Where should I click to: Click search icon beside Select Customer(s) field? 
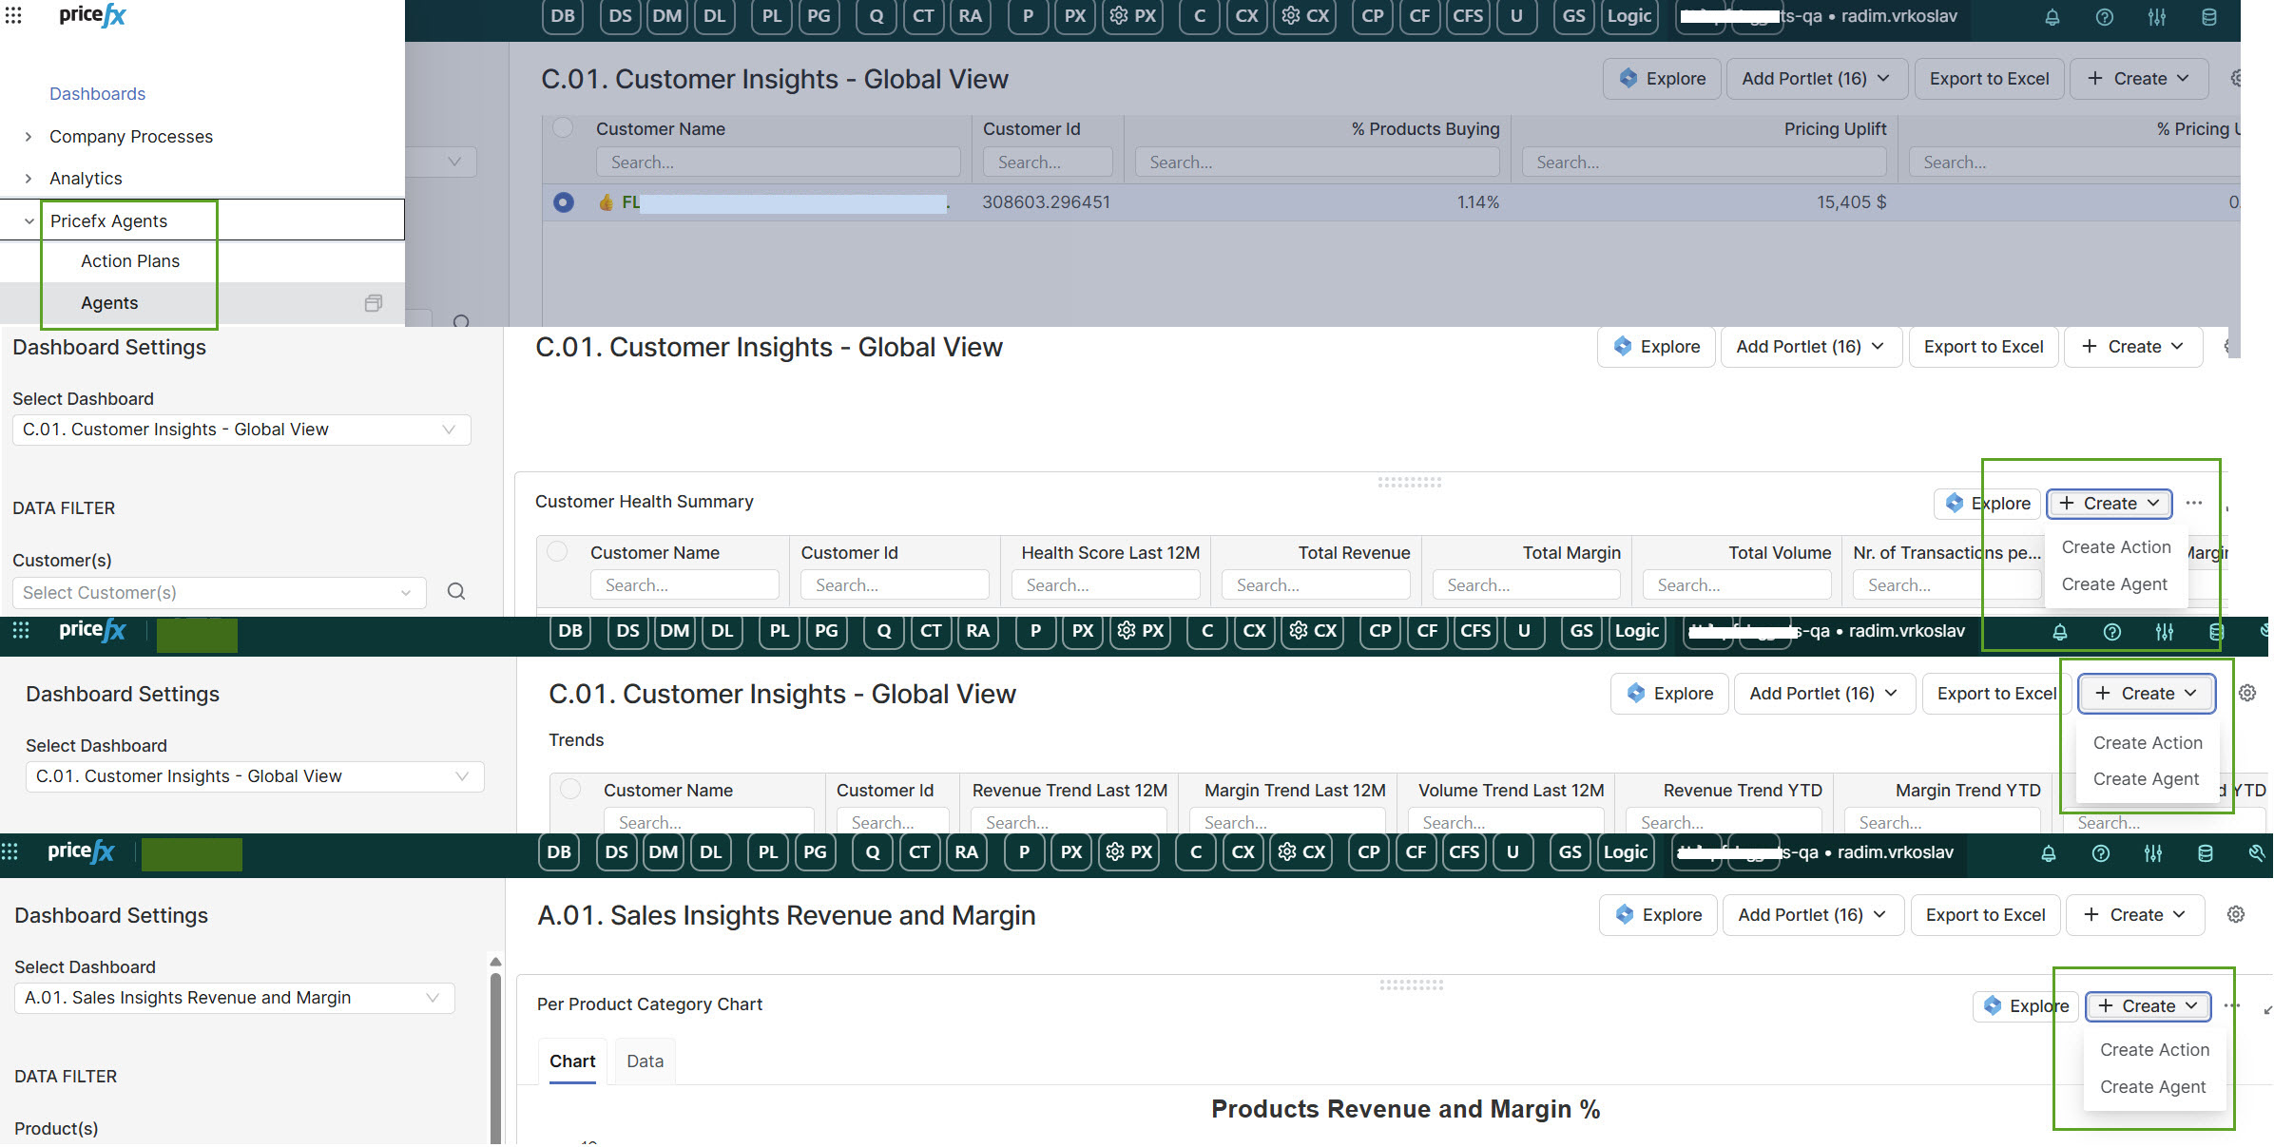coord(456,592)
